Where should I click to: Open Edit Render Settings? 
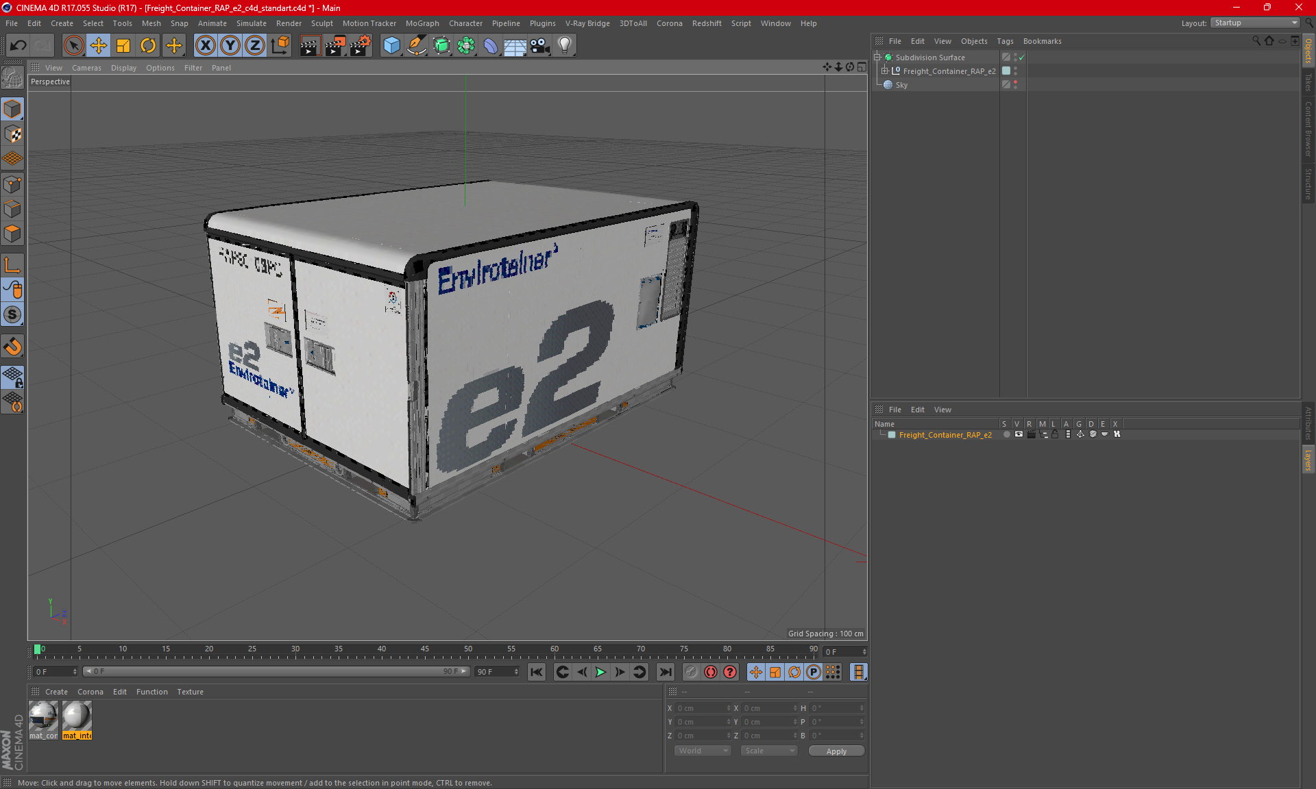coord(361,45)
